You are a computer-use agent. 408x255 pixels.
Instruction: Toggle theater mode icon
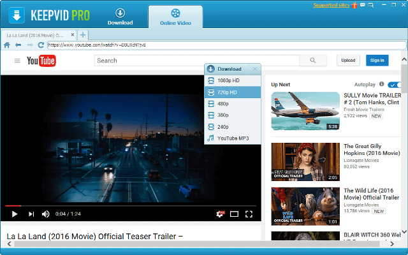coord(234,214)
